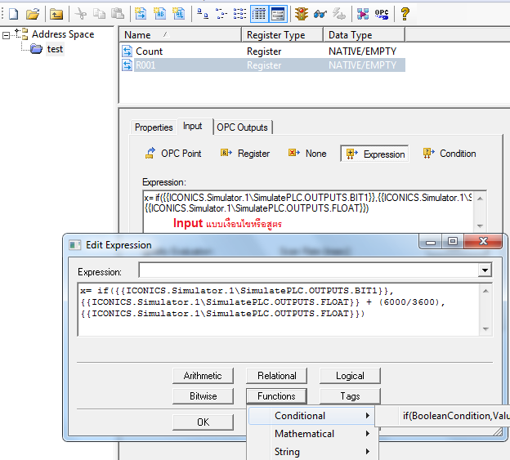The width and height of the screenshot is (510, 460).
Task: Click the Bitwise button
Action: [203, 396]
